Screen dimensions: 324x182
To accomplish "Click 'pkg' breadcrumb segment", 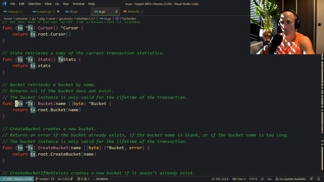I will click(x=42, y=19).
